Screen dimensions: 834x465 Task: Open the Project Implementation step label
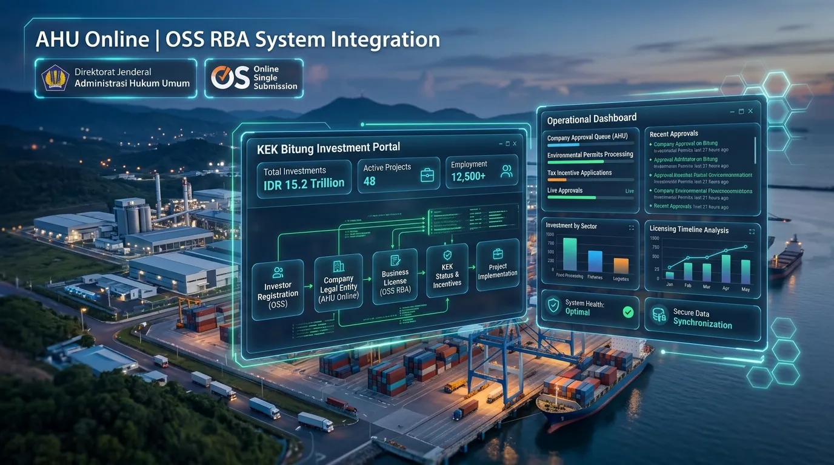pos(498,271)
